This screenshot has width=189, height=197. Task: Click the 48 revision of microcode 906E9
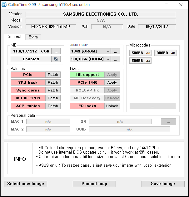click(x=173, y=53)
